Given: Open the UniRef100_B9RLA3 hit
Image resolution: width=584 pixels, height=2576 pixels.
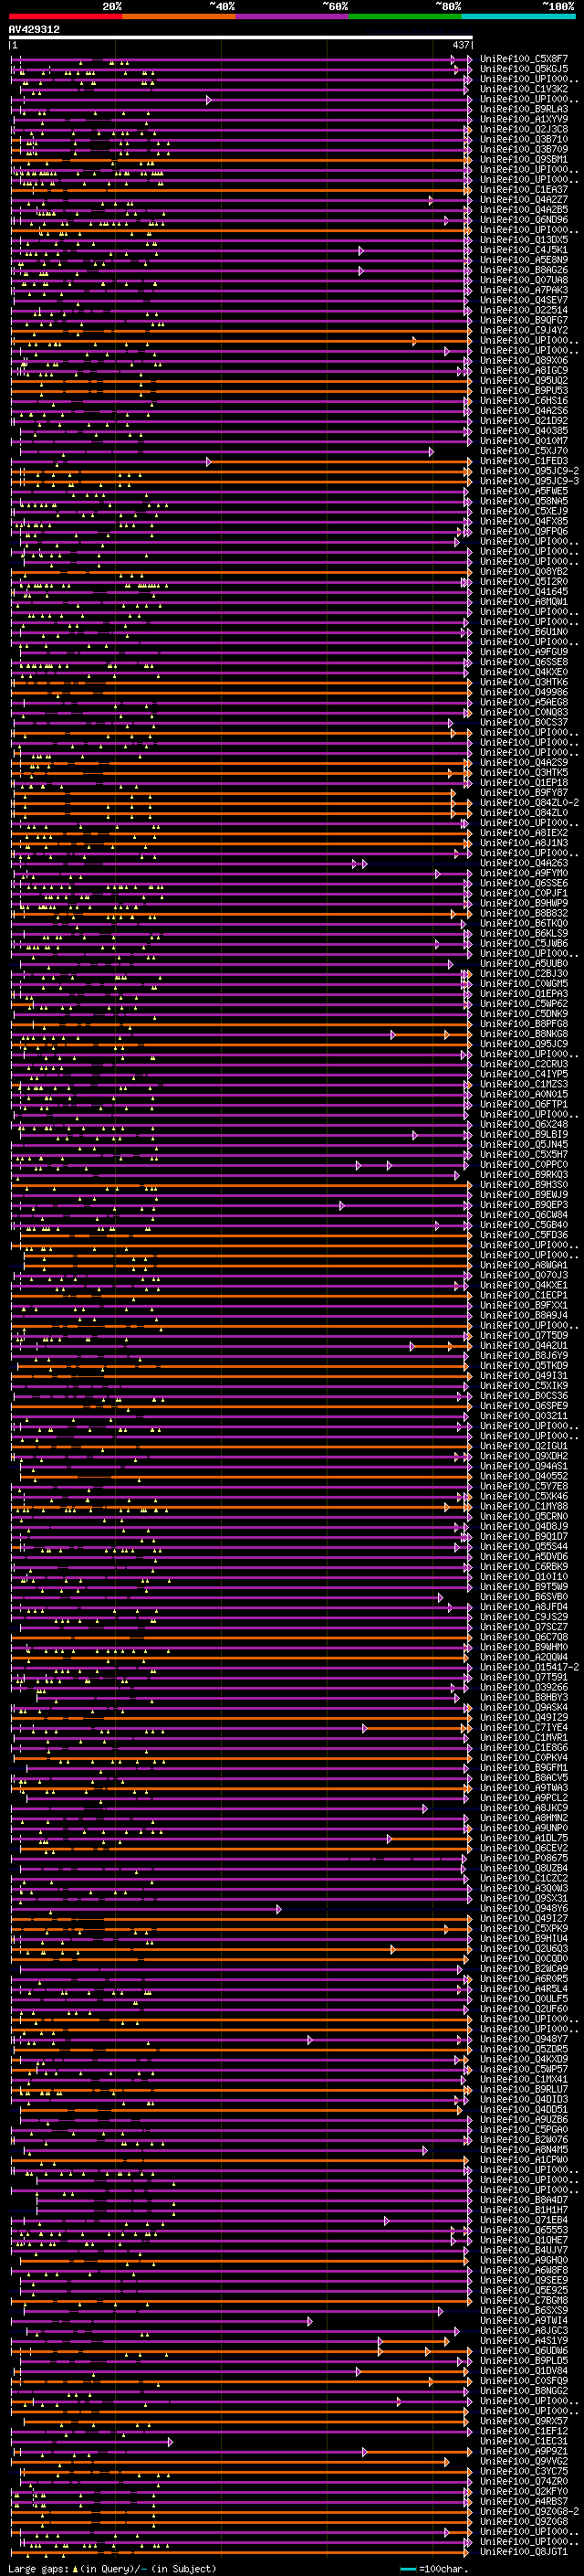Looking at the screenshot, I should click(524, 109).
